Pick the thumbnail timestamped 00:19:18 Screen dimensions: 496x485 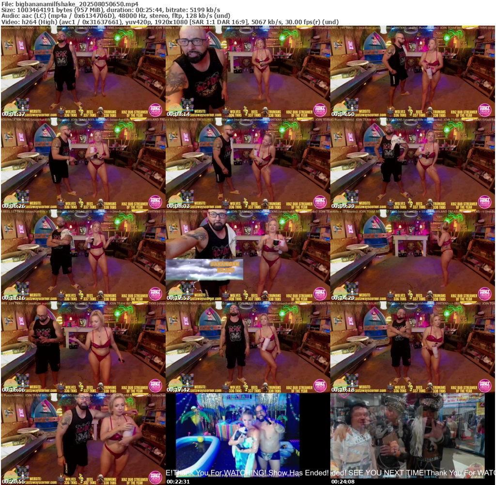point(413,347)
